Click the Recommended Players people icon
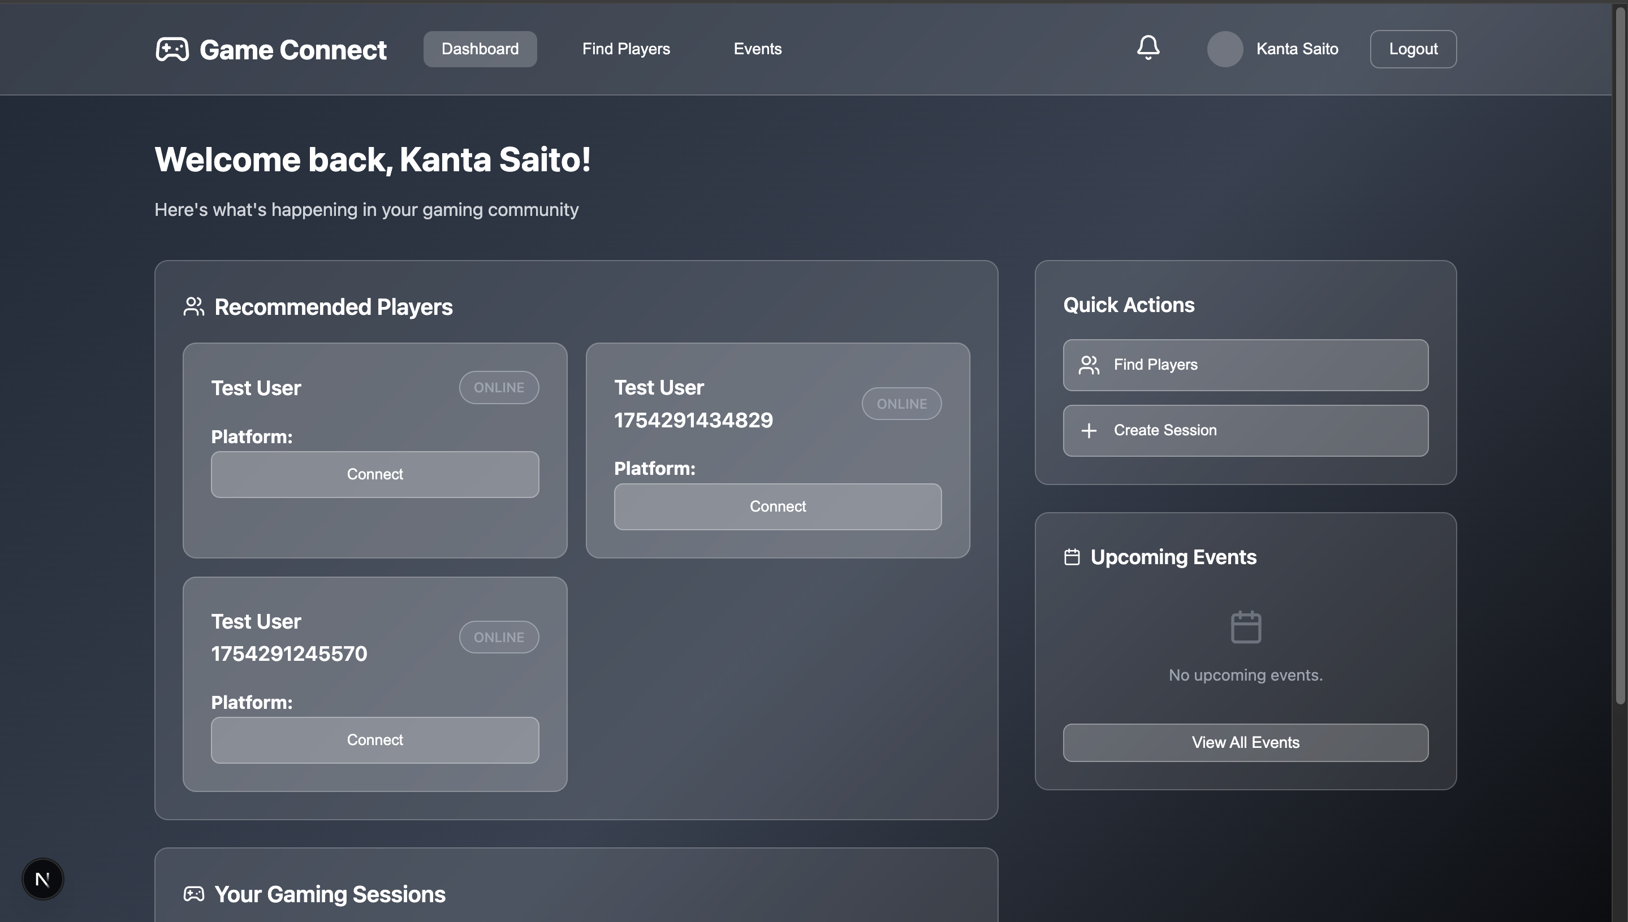 click(x=194, y=306)
